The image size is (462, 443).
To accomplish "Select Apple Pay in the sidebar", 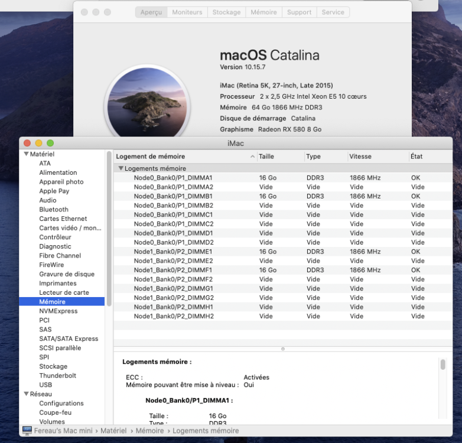I will point(54,191).
